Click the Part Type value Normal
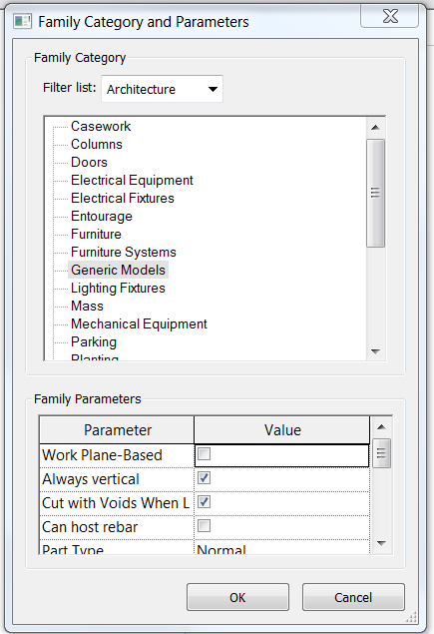The image size is (434, 634). tap(221, 549)
